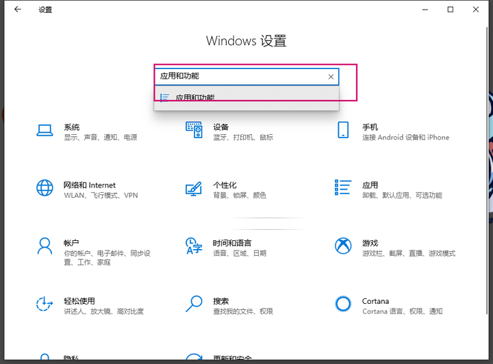Screen dimensions: 493x364
Task: Click the 应用 category title
Action: coord(370,185)
